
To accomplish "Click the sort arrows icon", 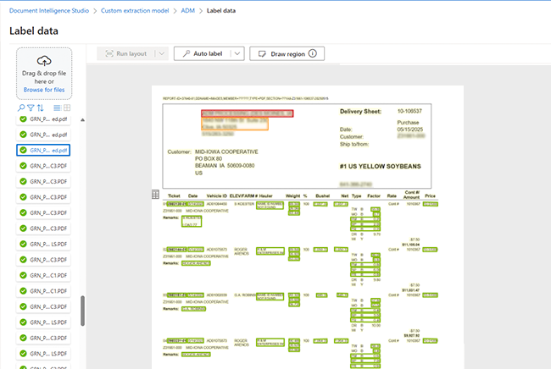I will click(41, 107).
